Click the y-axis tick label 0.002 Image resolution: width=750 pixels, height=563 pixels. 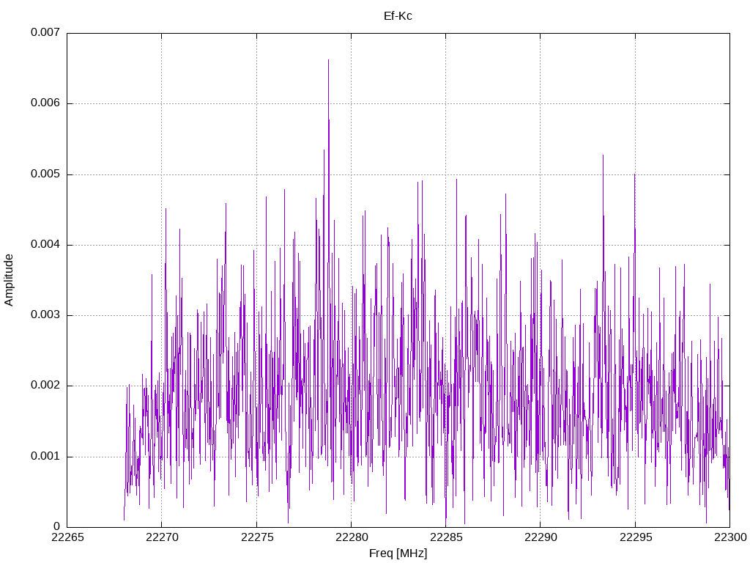point(45,386)
